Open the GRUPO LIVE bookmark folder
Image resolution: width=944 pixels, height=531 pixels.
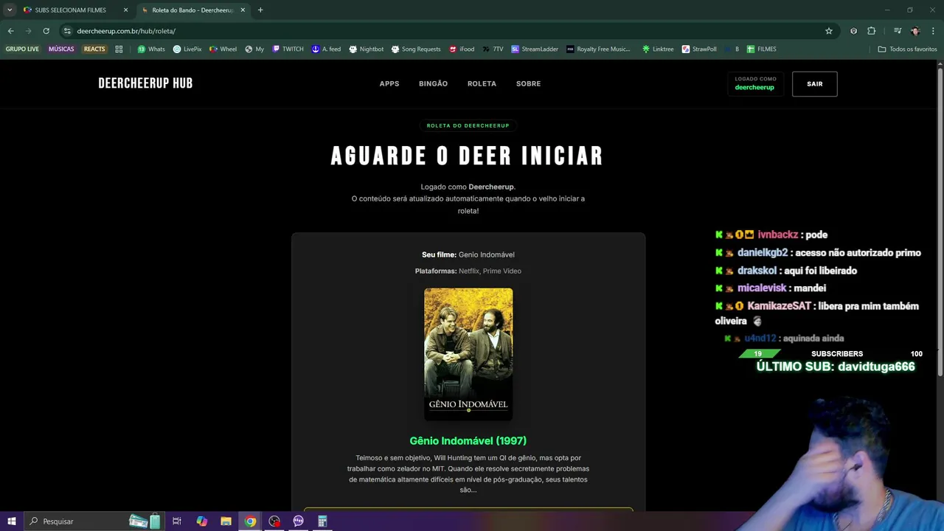pyautogui.click(x=22, y=49)
